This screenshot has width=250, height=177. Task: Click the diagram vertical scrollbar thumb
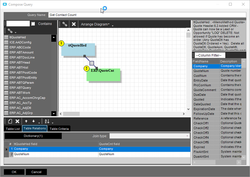pos(188,35)
